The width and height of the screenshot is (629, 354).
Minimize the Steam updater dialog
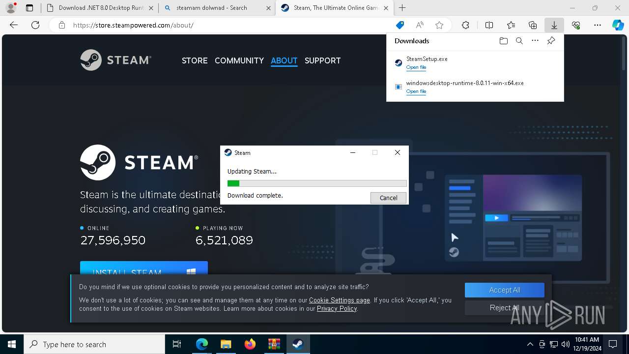click(x=352, y=152)
